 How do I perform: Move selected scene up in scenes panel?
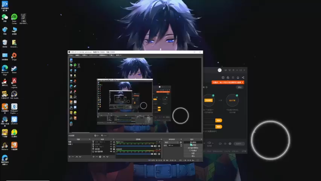click(x=77, y=157)
